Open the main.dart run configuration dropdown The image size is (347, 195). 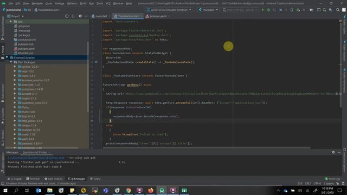[x=208, y=10]
